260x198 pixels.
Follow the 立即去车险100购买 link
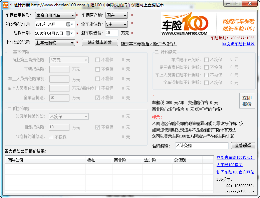pyautogui.click(x=235, y=157)
